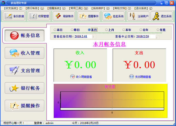Click the 今天：2018年2月20日 status text
Image resolution: width=176 pixels, height=126 pixels.
click(85, 123)
